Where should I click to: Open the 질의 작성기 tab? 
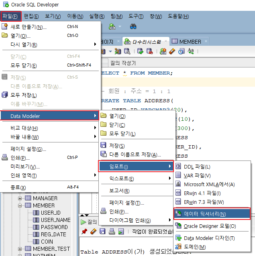(x=123, y=63)
